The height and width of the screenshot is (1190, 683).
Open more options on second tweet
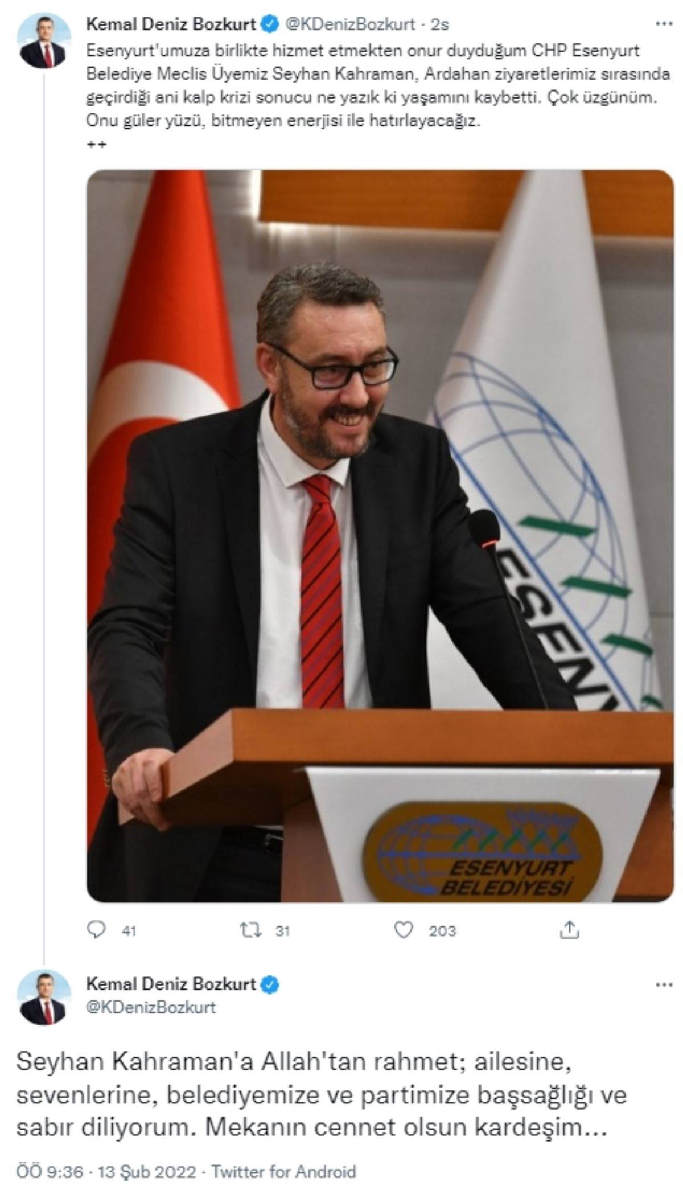pyautogui.click(x=664, y=985)
